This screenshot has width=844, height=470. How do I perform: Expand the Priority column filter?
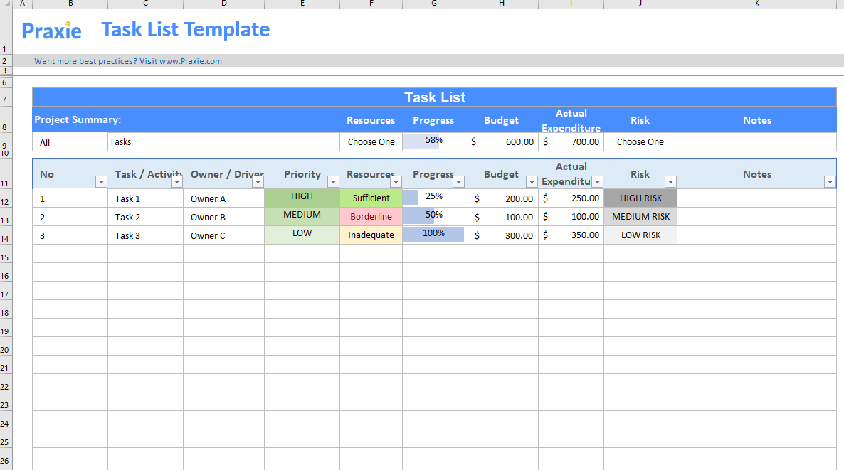(x=333, y=182)
